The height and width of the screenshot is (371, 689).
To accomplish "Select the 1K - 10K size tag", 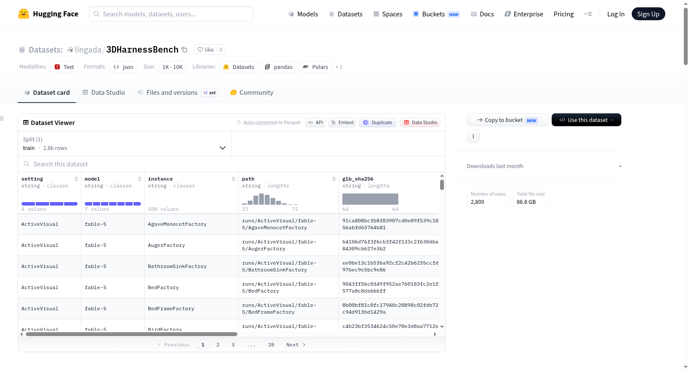I will 173,67.
